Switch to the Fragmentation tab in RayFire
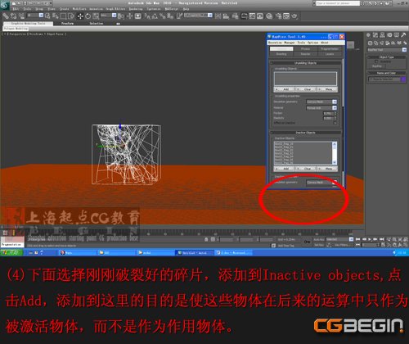This screenshot has width=409, height=344. pos(330,49)
